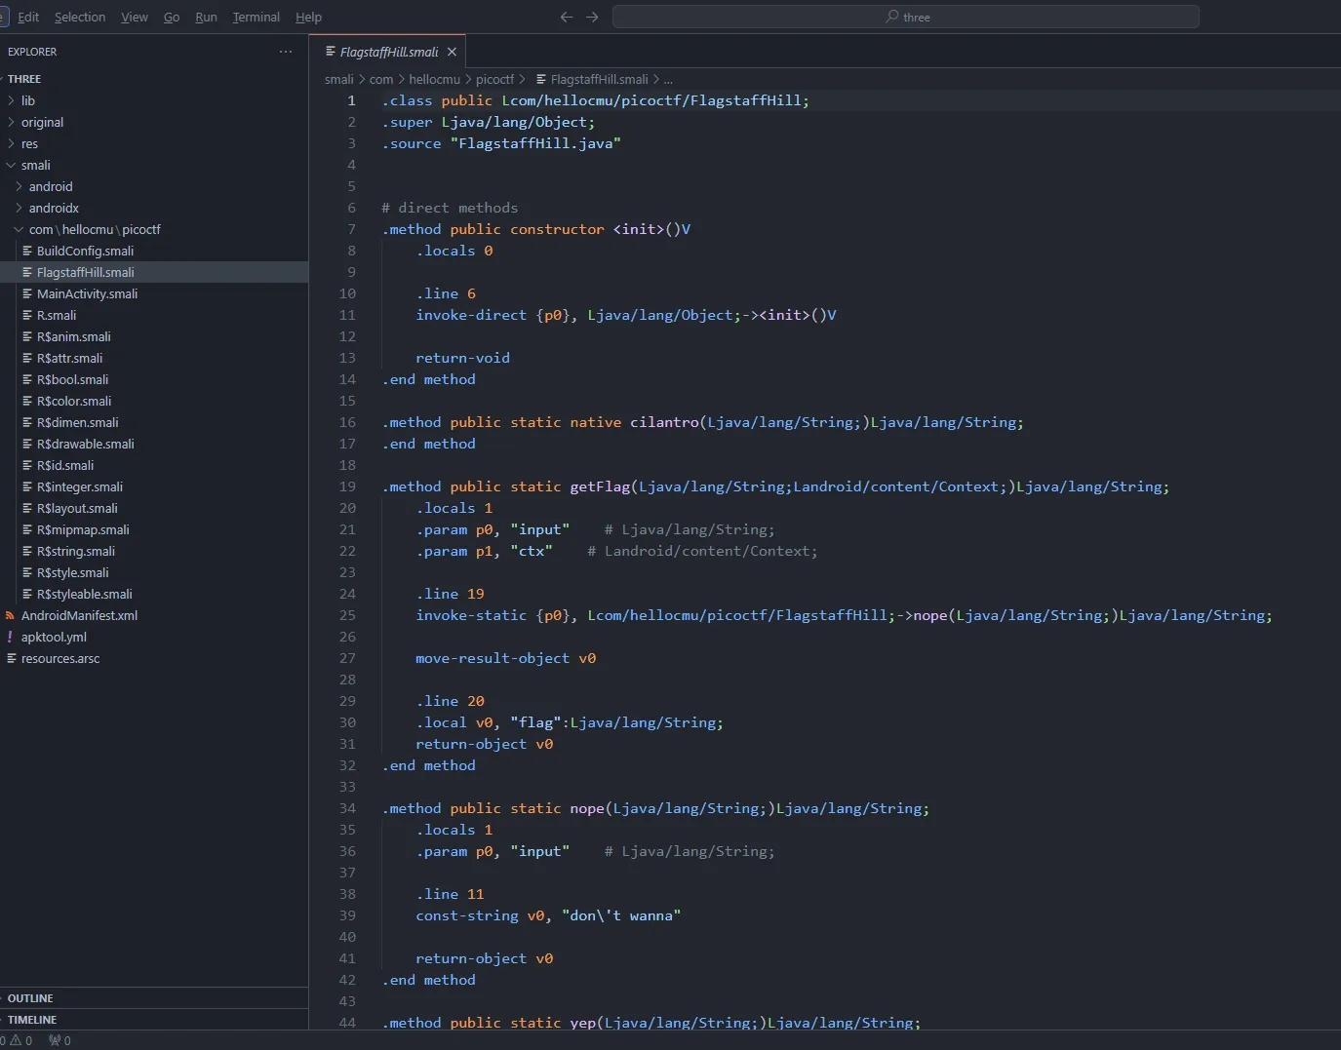Click the cilantro native method name
This screenshot has height=1050, width=1341.
[664, 422]
